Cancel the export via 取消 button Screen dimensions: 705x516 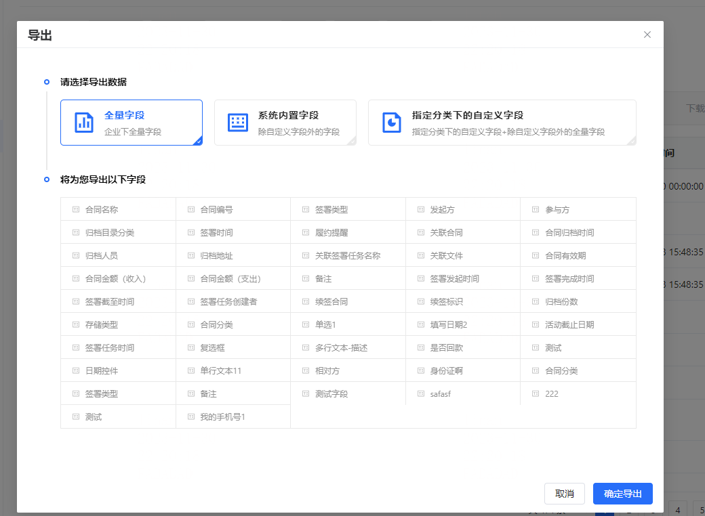click(x=564, y=494)
